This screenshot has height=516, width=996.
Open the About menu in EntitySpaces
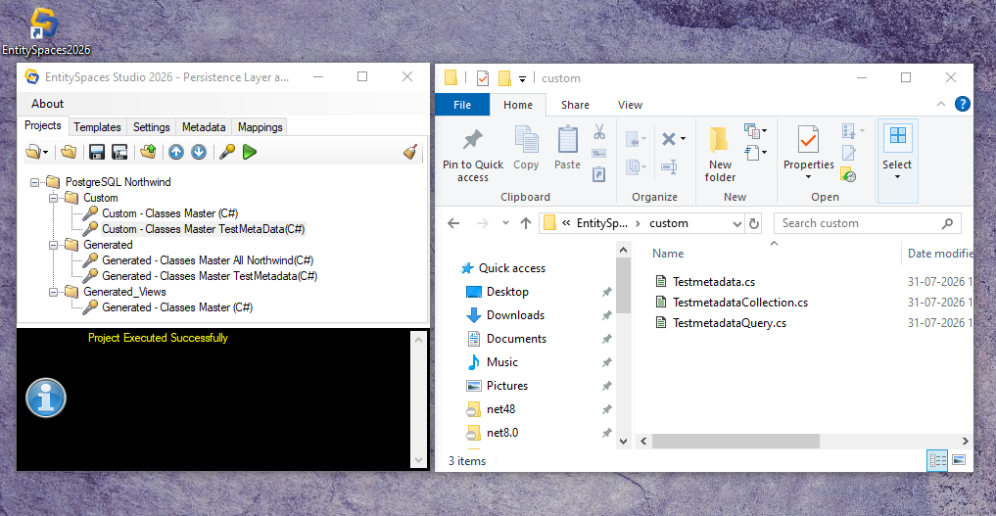click(48, 104)
